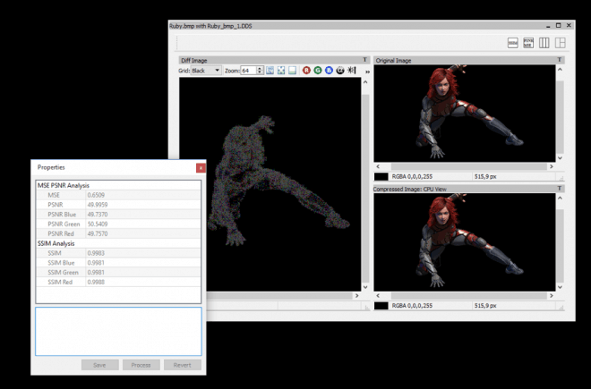
Task: Click the PSNR Green value 50.5409
Action: click(x=98, y=224)
